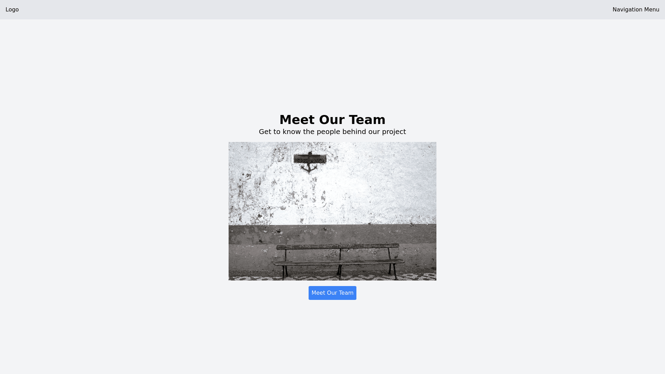Screen dimensions: 665x374
Task: Click the mosaic pavement strip in photo
Action: (332, 277)
